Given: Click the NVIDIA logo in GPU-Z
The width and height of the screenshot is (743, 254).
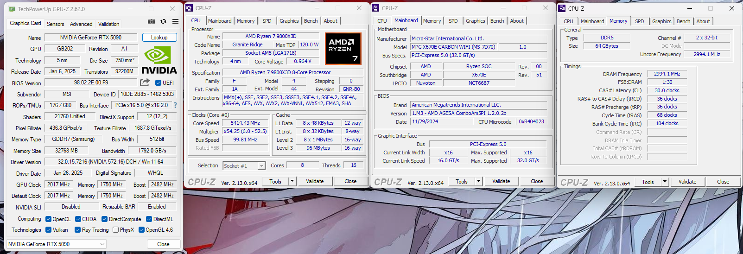Looking at the screenshot, I should point(159,61).
